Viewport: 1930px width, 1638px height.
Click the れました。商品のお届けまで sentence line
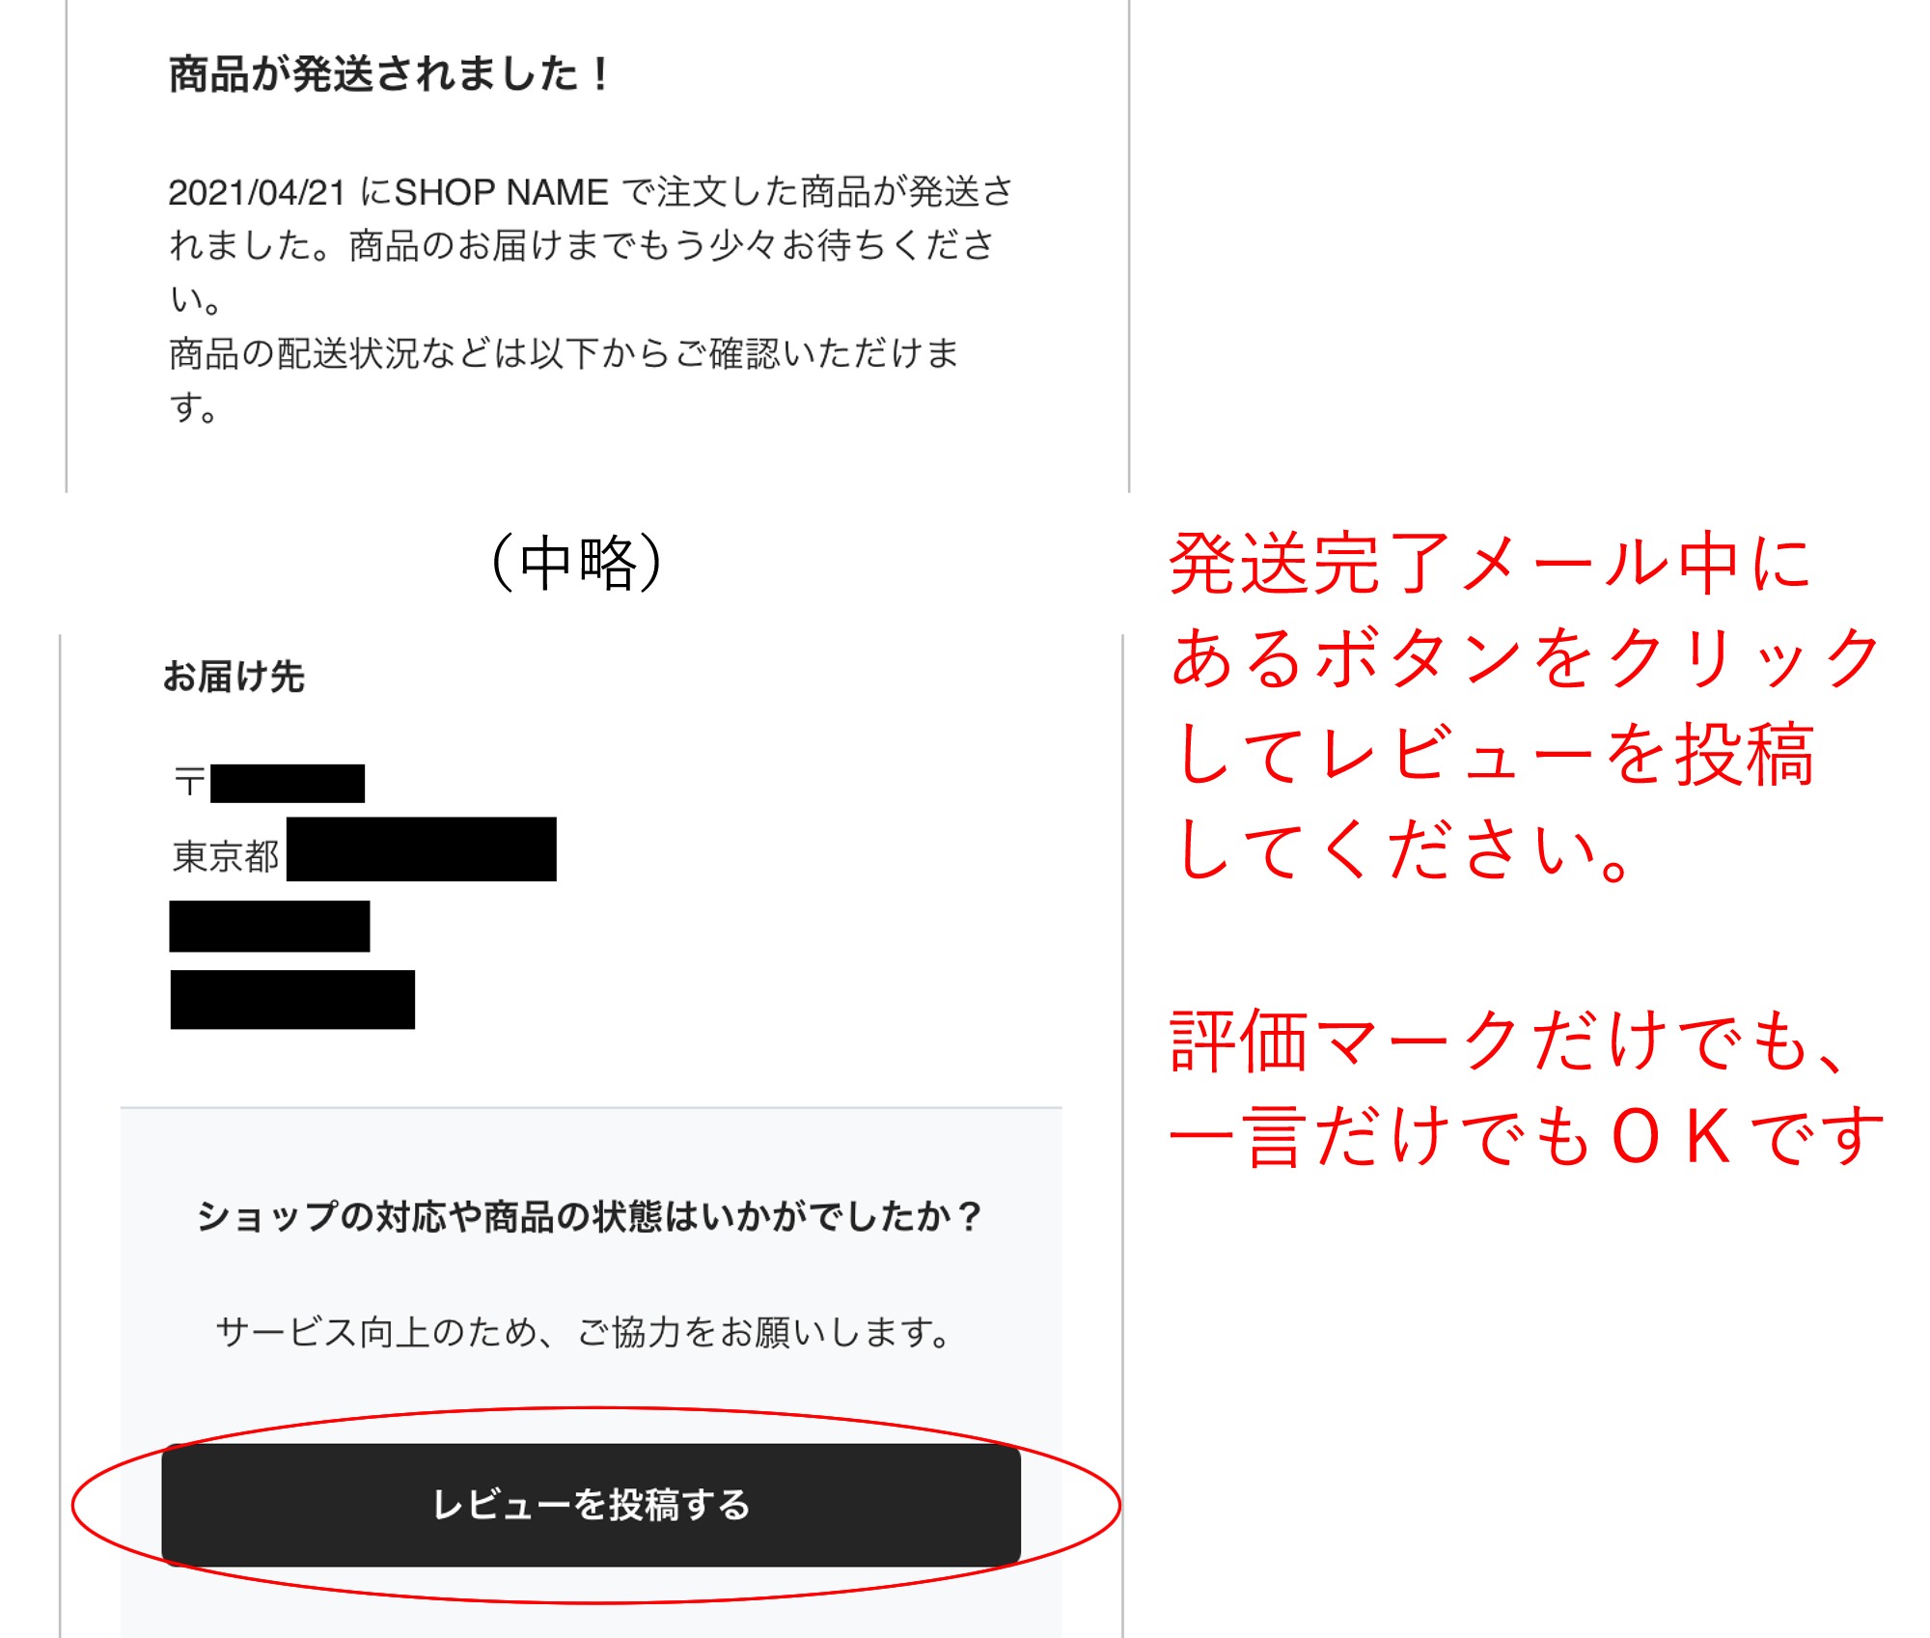click(x=582, y=245)
